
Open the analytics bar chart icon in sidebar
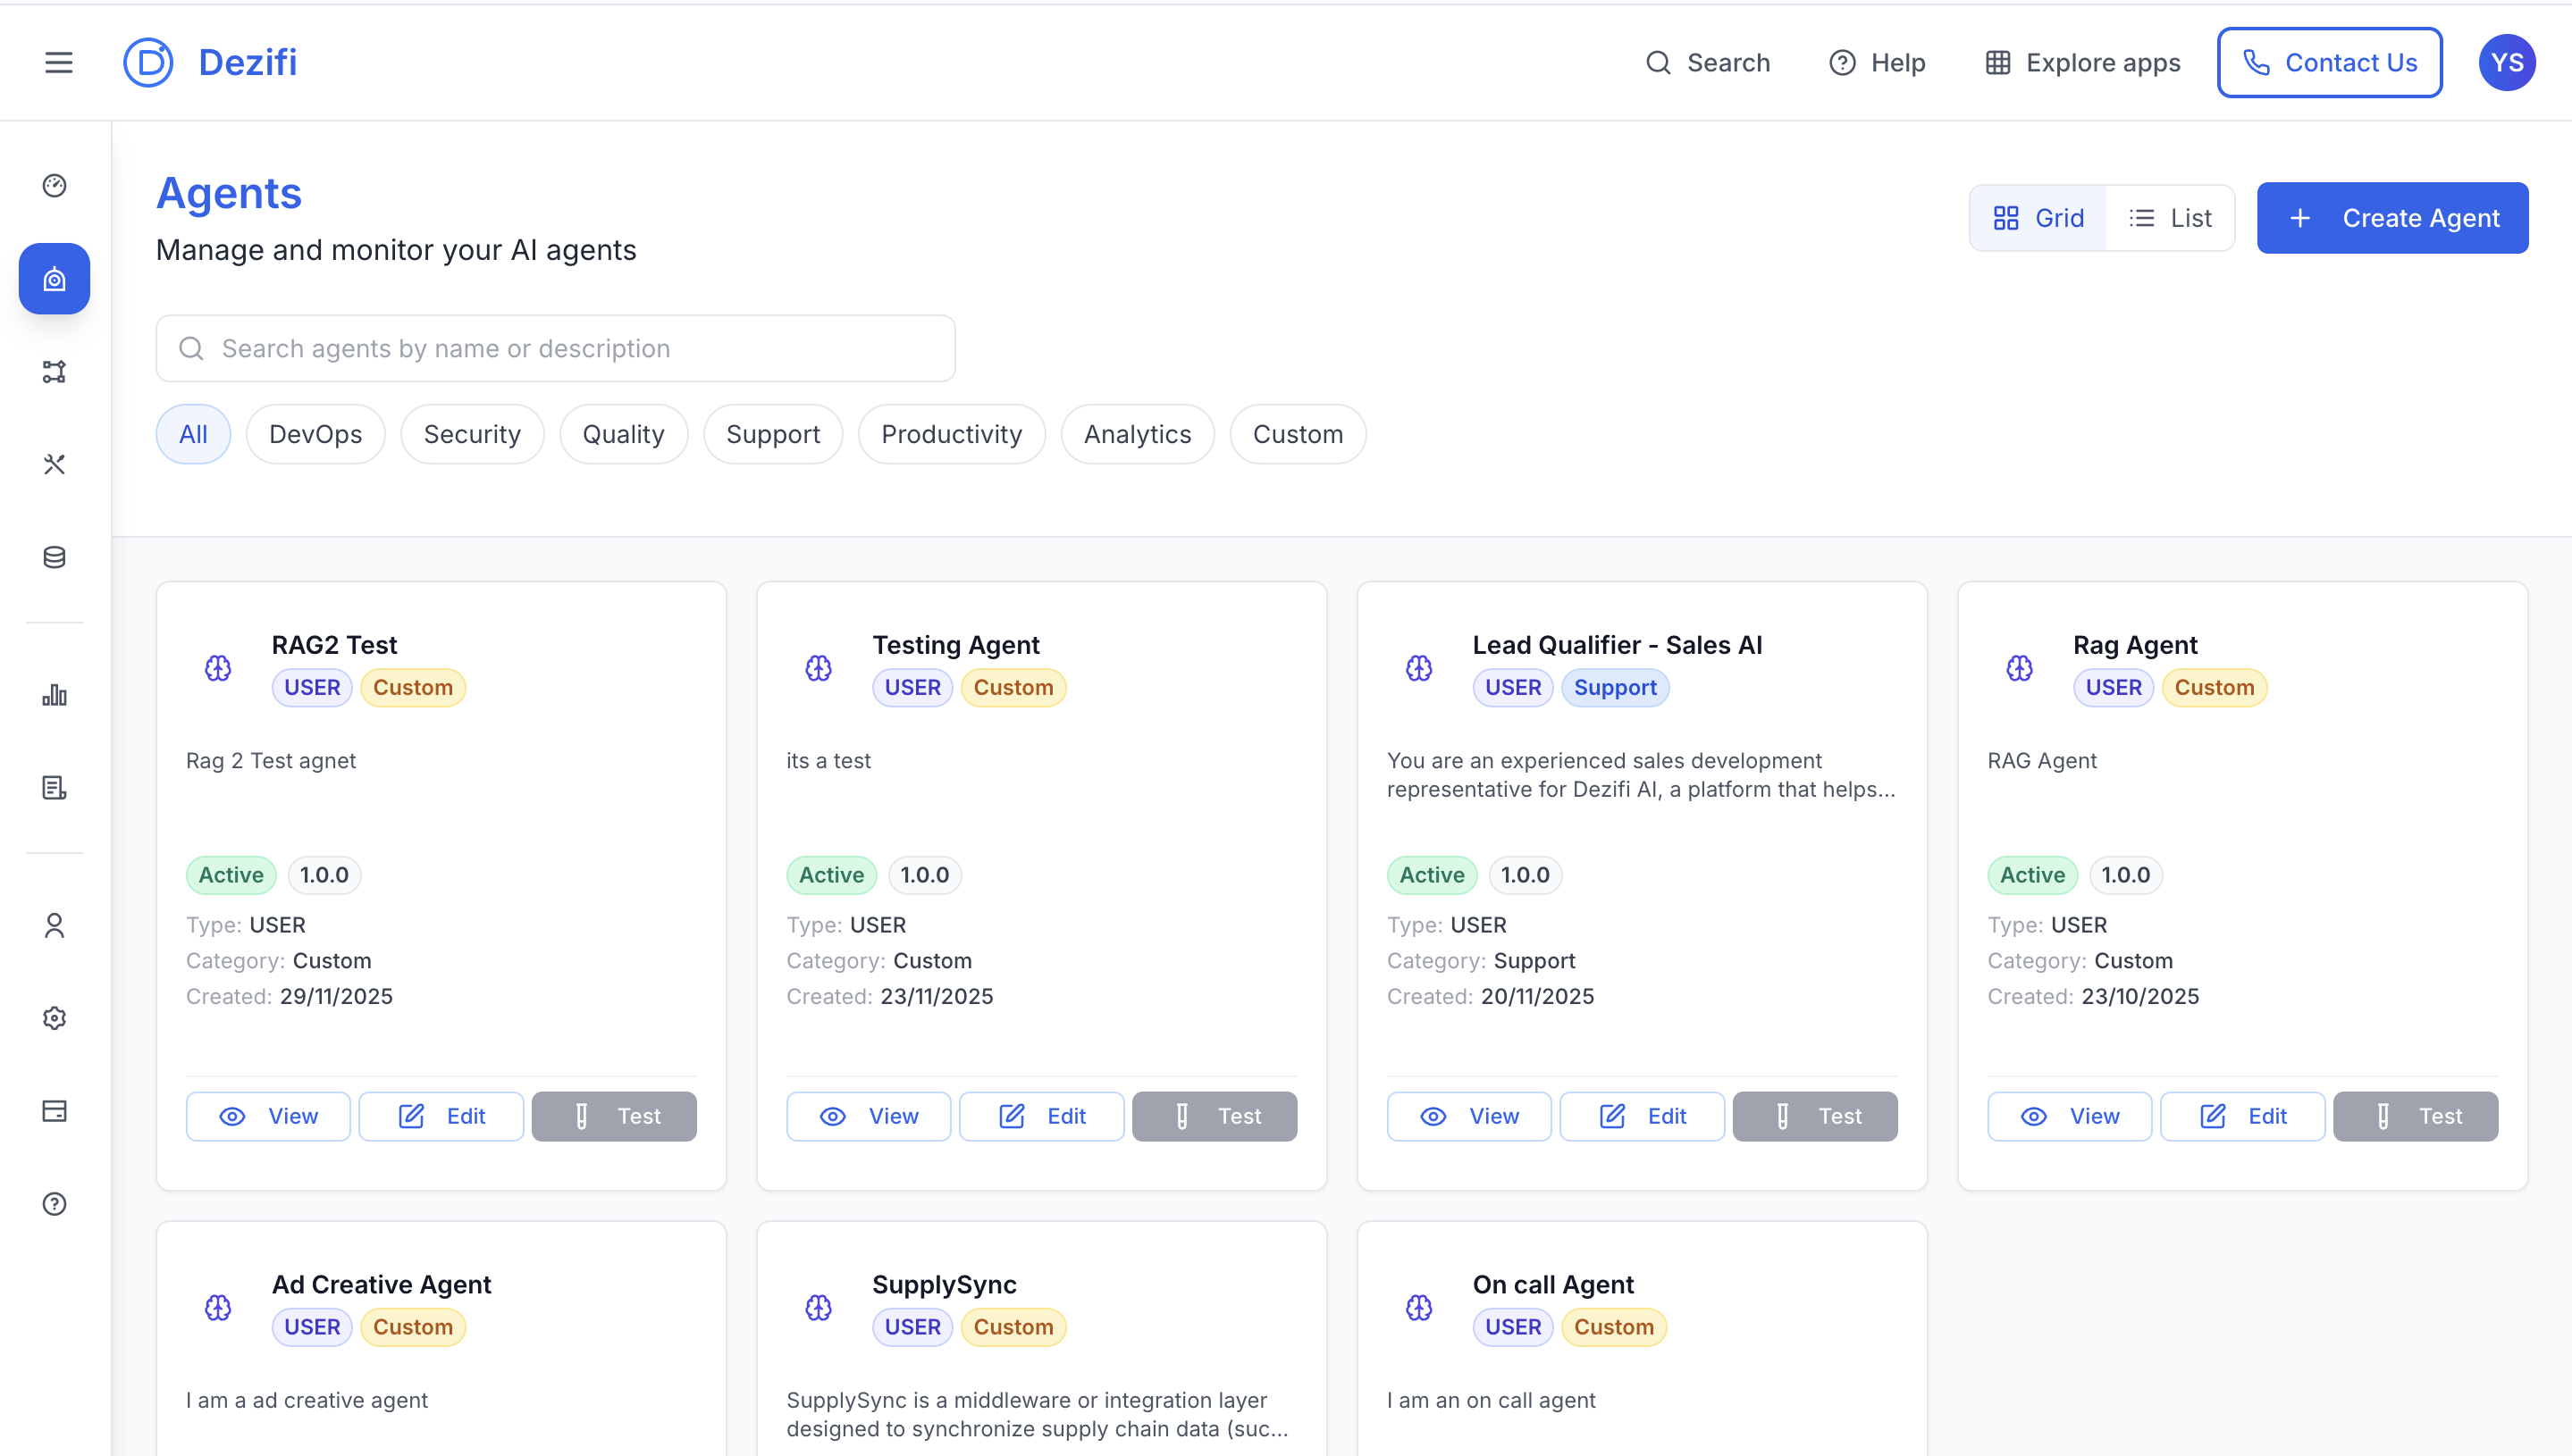point(54,695)
